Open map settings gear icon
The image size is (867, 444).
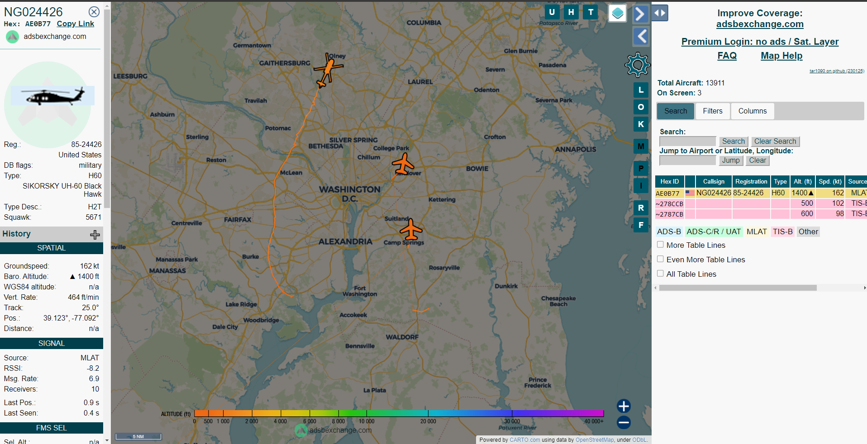point(637,65)
